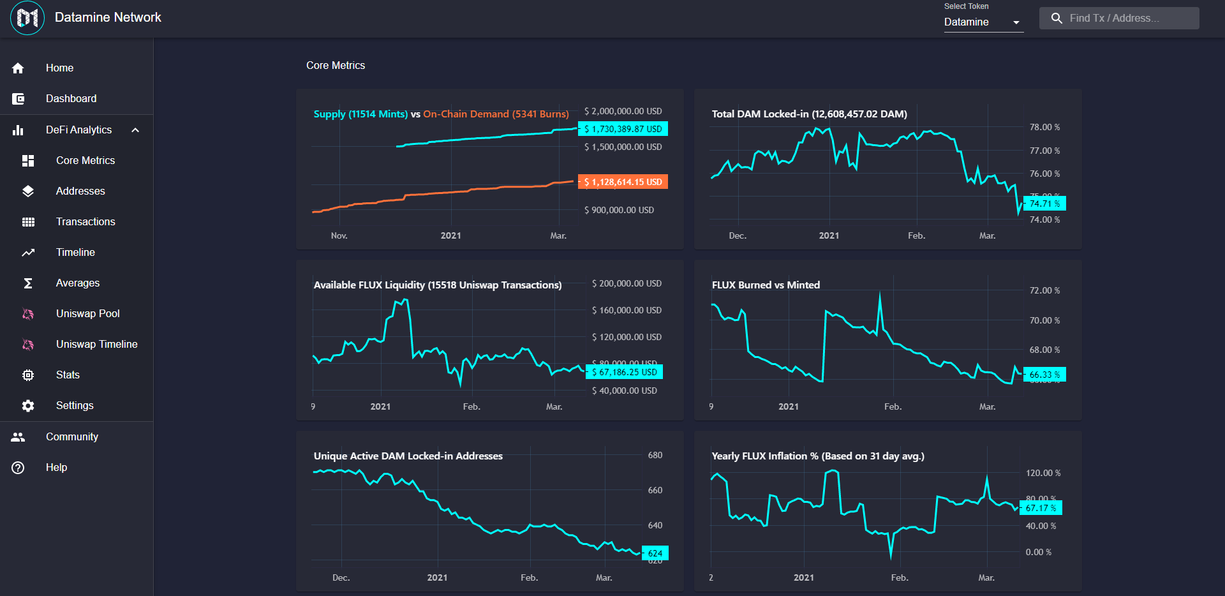1225x596 pixels.
Task: Click the $67,186.25 USD liquidity label
Action: pos(625,372)
